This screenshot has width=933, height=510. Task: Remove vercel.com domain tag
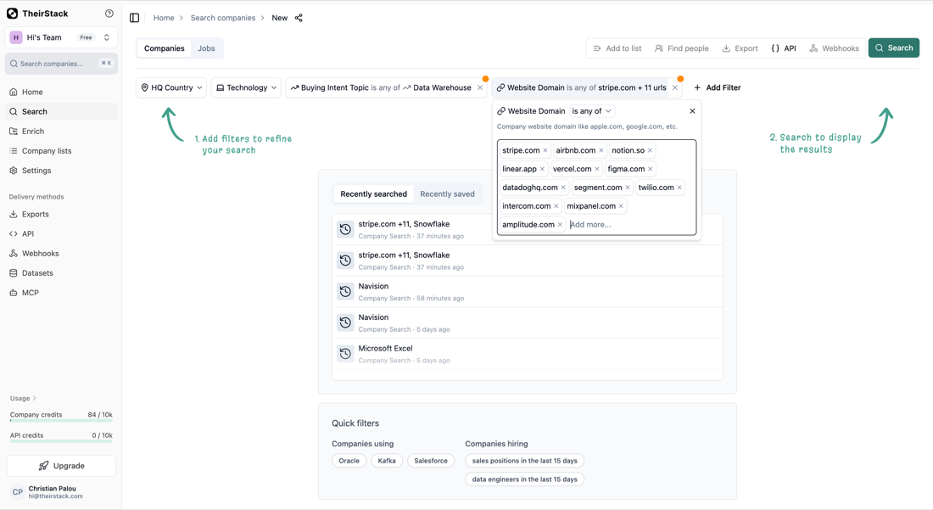click(597, 169)
